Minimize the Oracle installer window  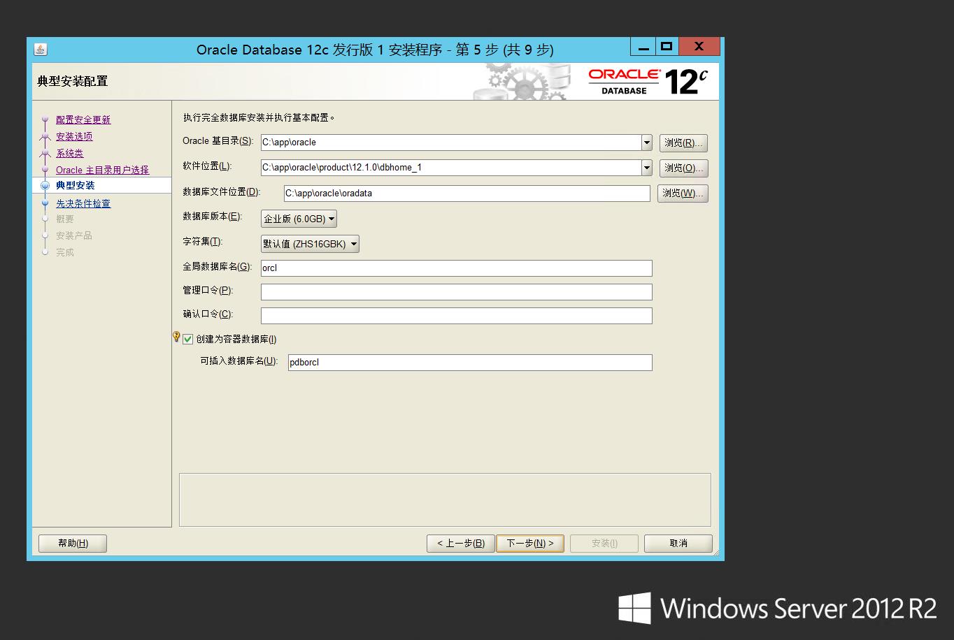[643, 47]
